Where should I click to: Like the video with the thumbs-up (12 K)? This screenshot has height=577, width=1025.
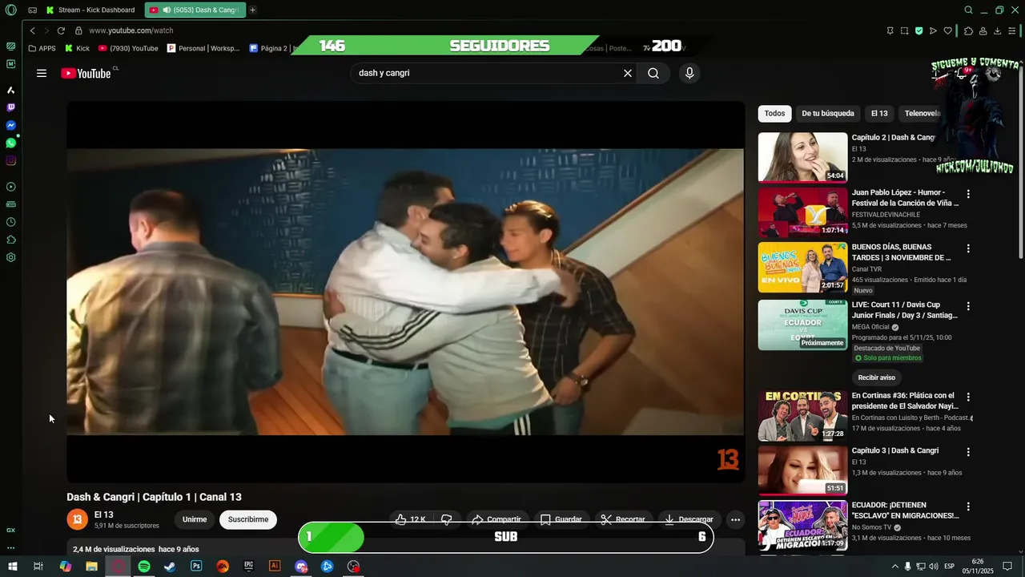(x=411, y=519)
